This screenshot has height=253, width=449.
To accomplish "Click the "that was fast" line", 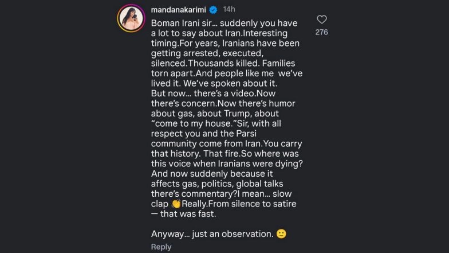I will click(x=190, y=215).
